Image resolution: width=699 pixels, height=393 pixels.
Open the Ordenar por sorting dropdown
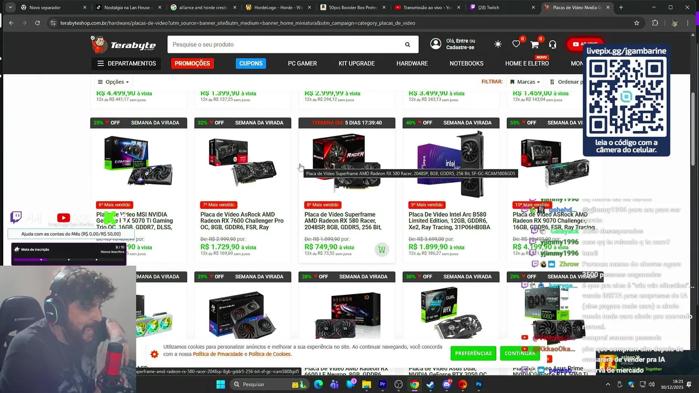[x=566, y=82]
